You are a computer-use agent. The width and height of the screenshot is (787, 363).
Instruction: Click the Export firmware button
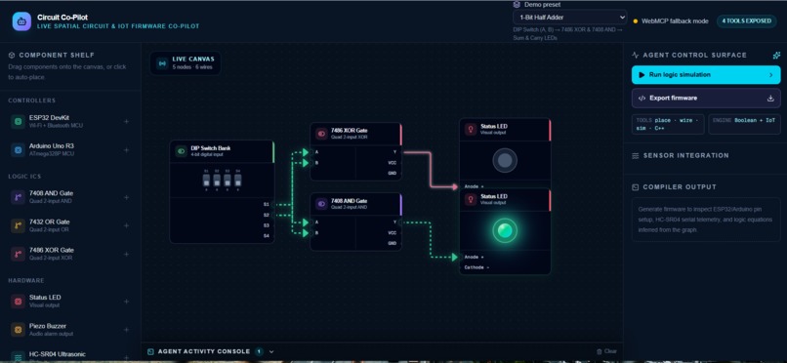click(706, 99)
